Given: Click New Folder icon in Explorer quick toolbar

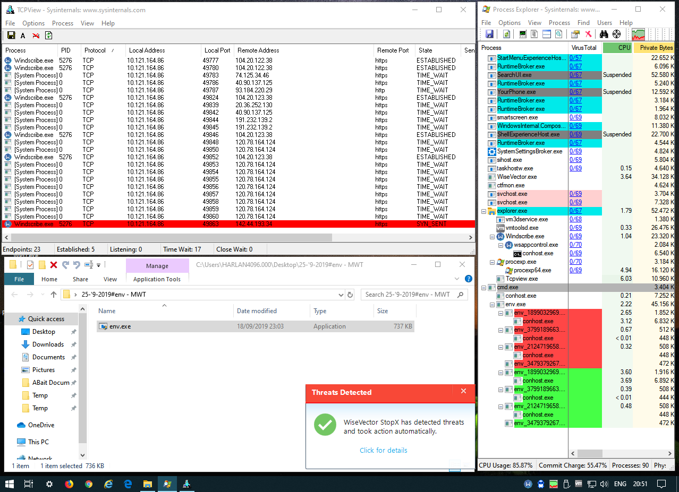Looking at the screenshot, I should point(42,265).
